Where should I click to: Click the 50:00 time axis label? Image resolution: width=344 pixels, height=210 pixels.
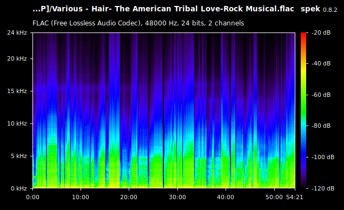pyautogui.click(x=274, y=197)
